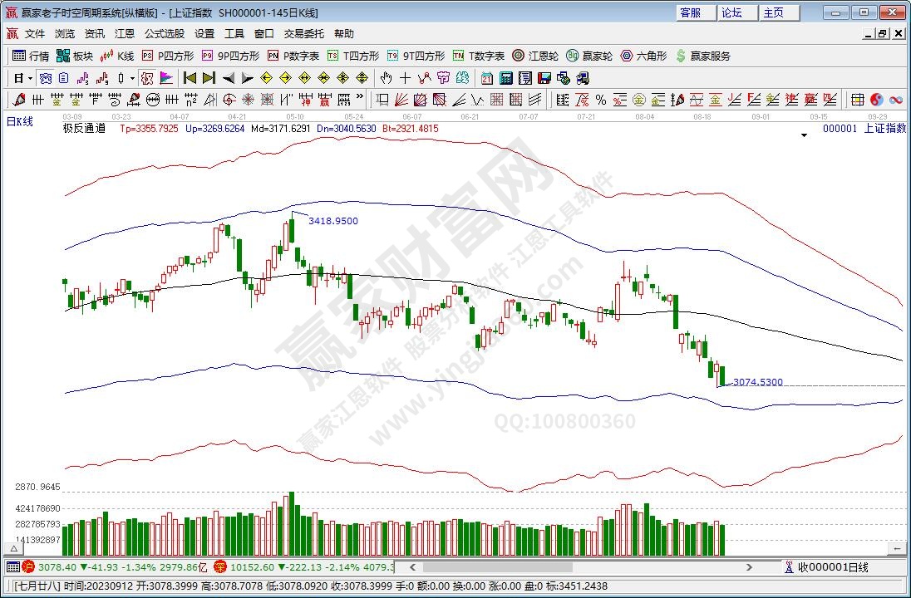Image resolution: width=911 pixels, height=598 pixels.
Task: Expand the 日 period dropdown arrow
Action: pos(31,78)
